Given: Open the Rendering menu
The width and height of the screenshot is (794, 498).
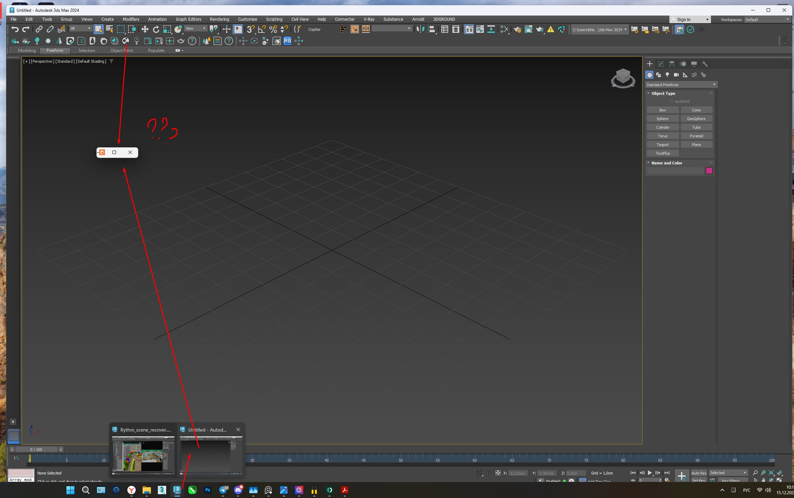Looking at the screenshot, I should 219,19.
